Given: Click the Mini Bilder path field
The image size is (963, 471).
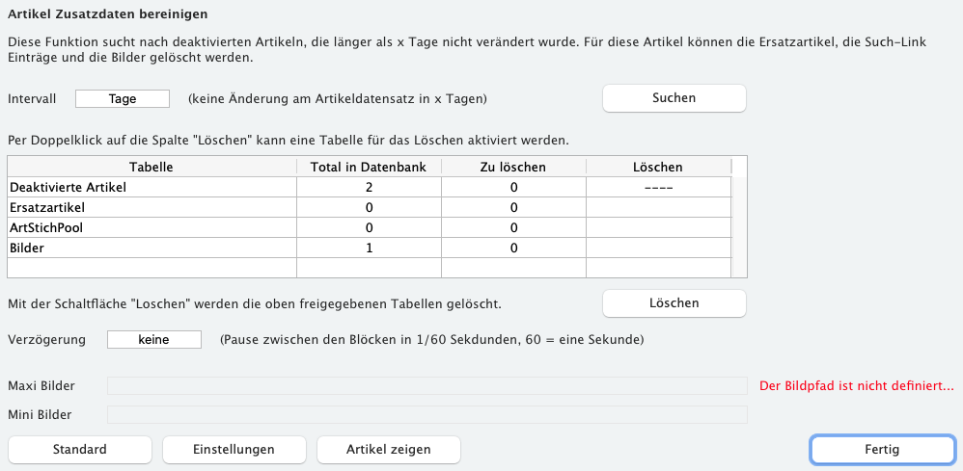Looking at the screenshot, I should 426,414.
